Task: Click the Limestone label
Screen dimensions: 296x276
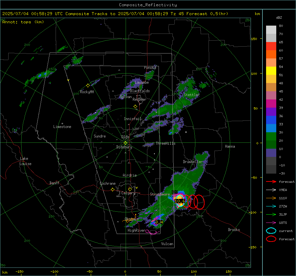Action: click(62, 127)
